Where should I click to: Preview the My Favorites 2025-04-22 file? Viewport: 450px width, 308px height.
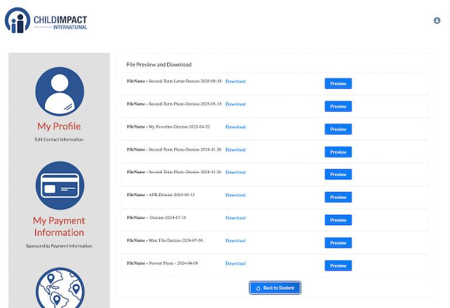(x=338, y=129)
